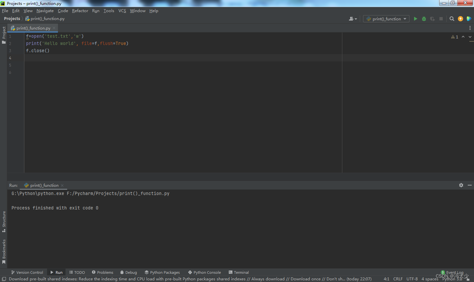
Task: Select the print()_function tab in Run panel
Action: pos(44,185)
